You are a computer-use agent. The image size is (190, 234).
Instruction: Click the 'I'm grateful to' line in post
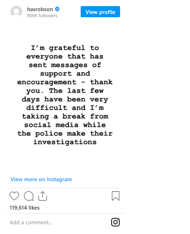(x=65, y=48)
